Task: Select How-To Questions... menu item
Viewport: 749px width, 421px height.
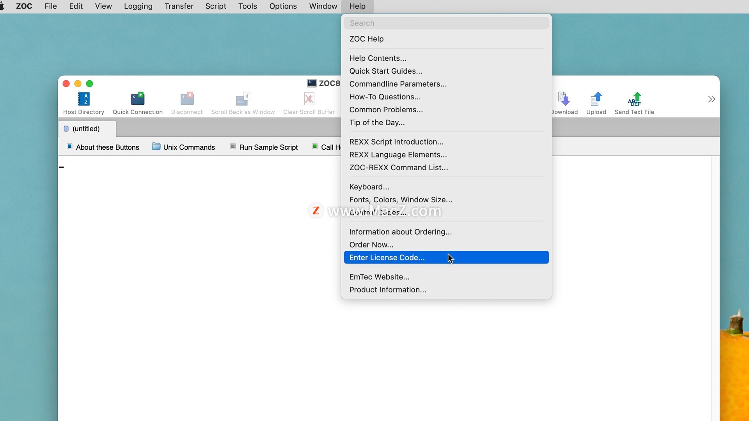Action: tap(446, 97)
